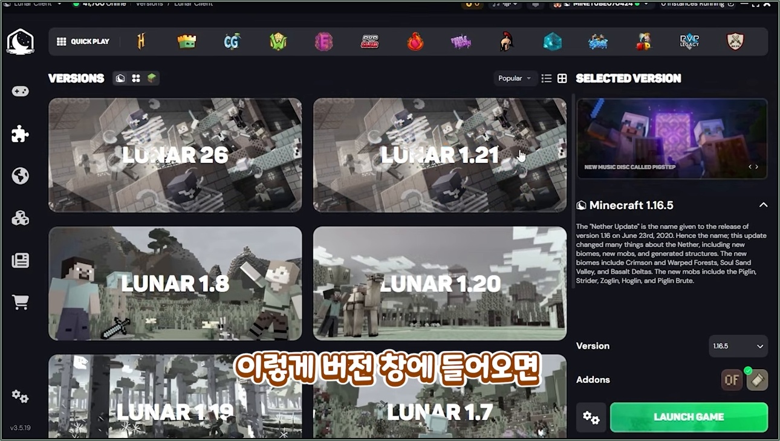
Task: Collapse the Minecraft 1.16.5 description
Action: tap(763, 205)
